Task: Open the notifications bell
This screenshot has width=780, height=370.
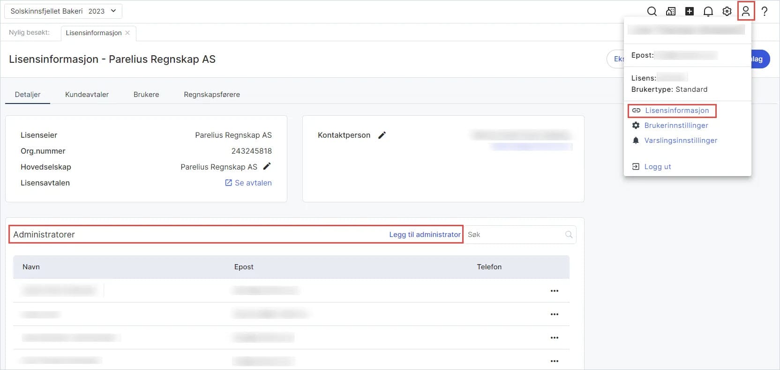Action: tap(708, 11)
